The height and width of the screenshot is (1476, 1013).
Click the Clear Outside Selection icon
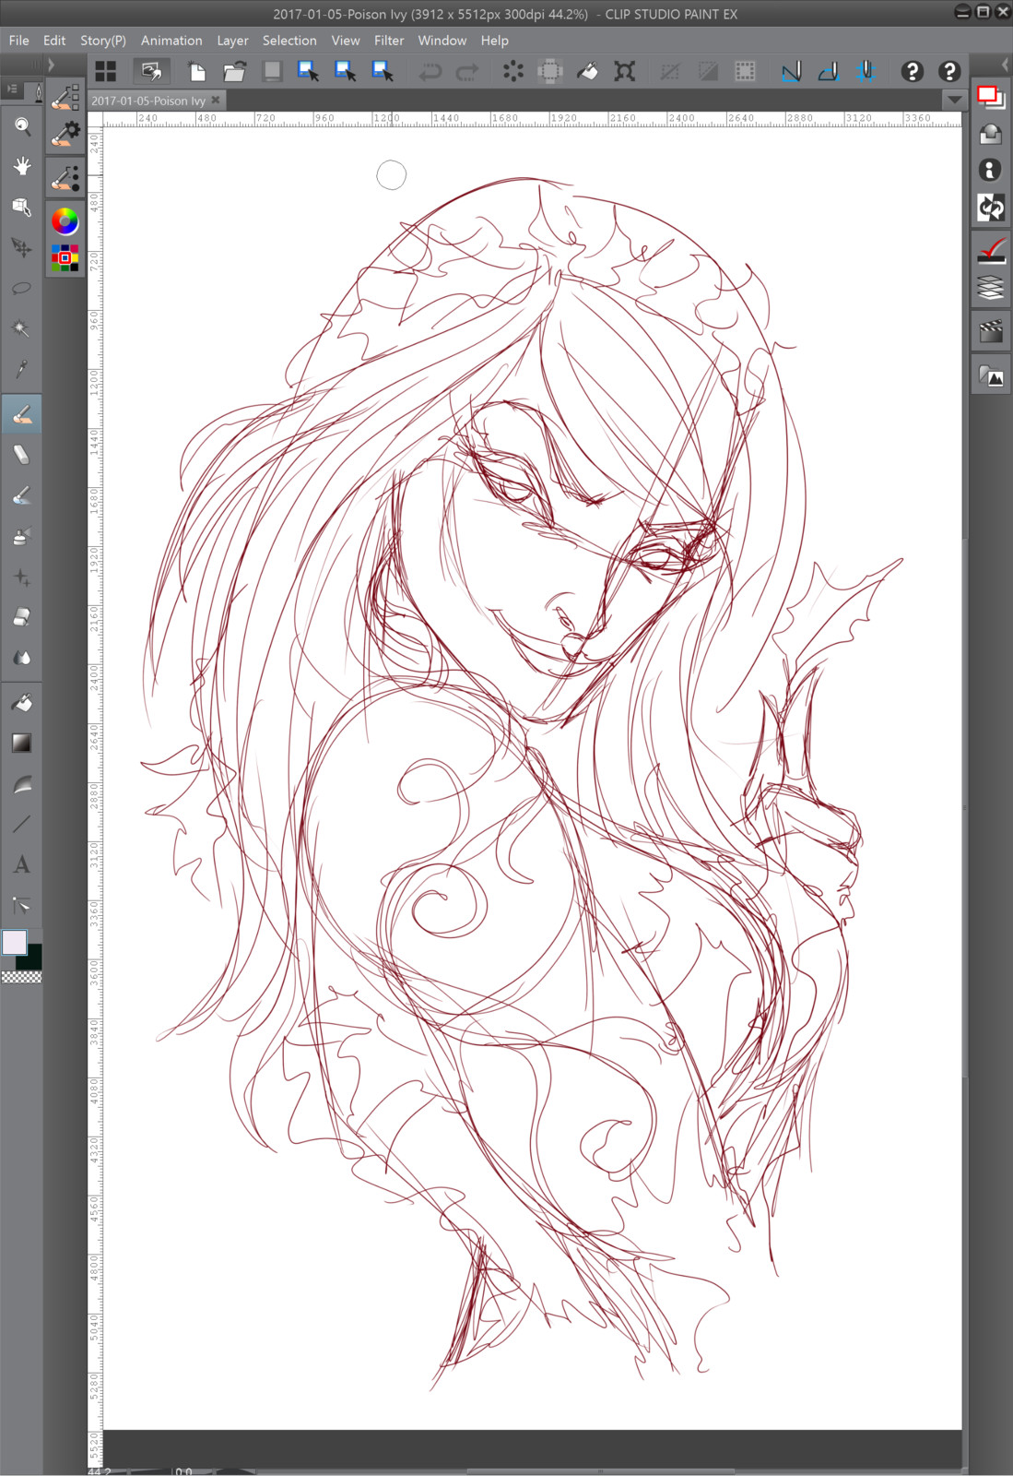[550, 71]
